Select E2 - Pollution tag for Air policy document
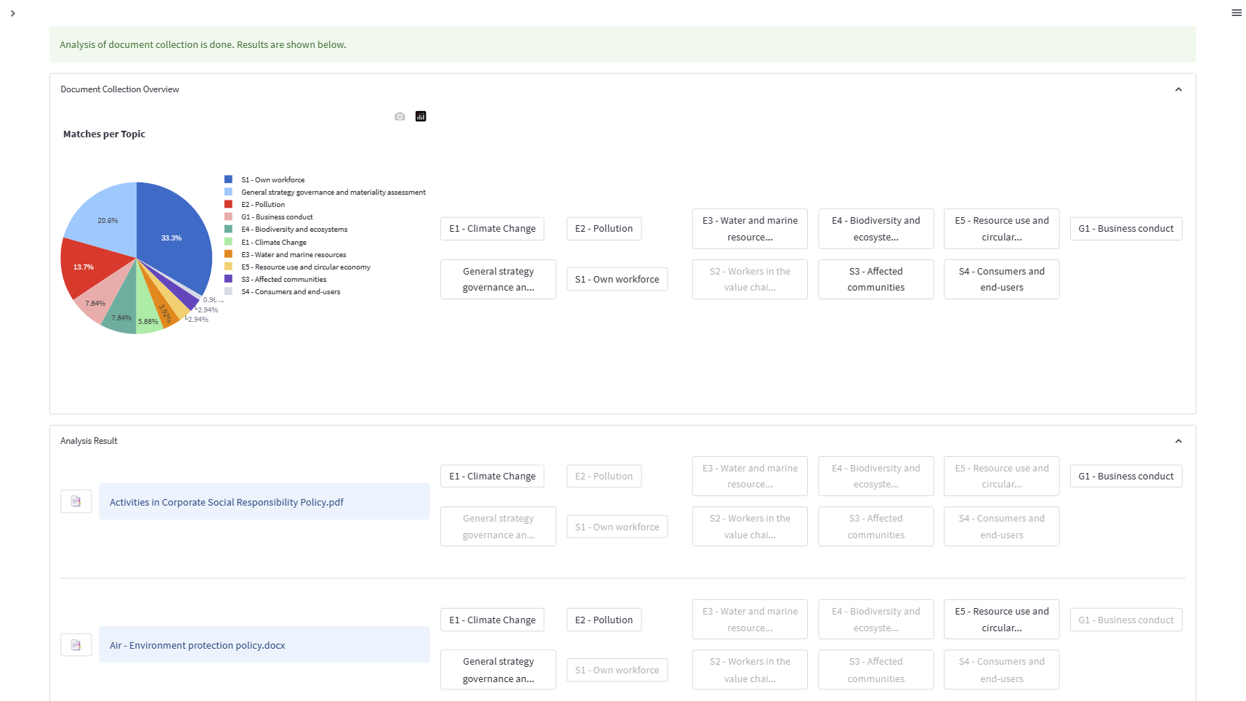This screenshot has height=701, width=1246. 603,620
